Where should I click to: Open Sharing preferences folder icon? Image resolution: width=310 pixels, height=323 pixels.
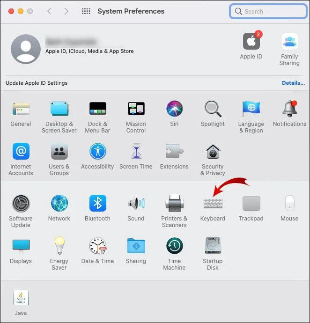136,246
